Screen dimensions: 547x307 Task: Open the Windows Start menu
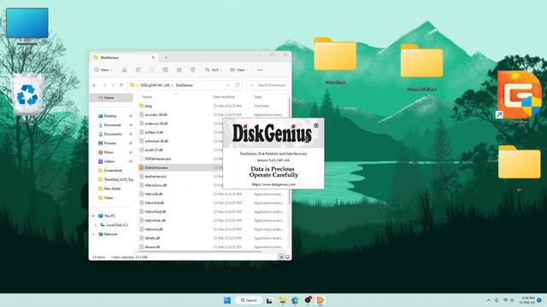click(x=227, y=300)
